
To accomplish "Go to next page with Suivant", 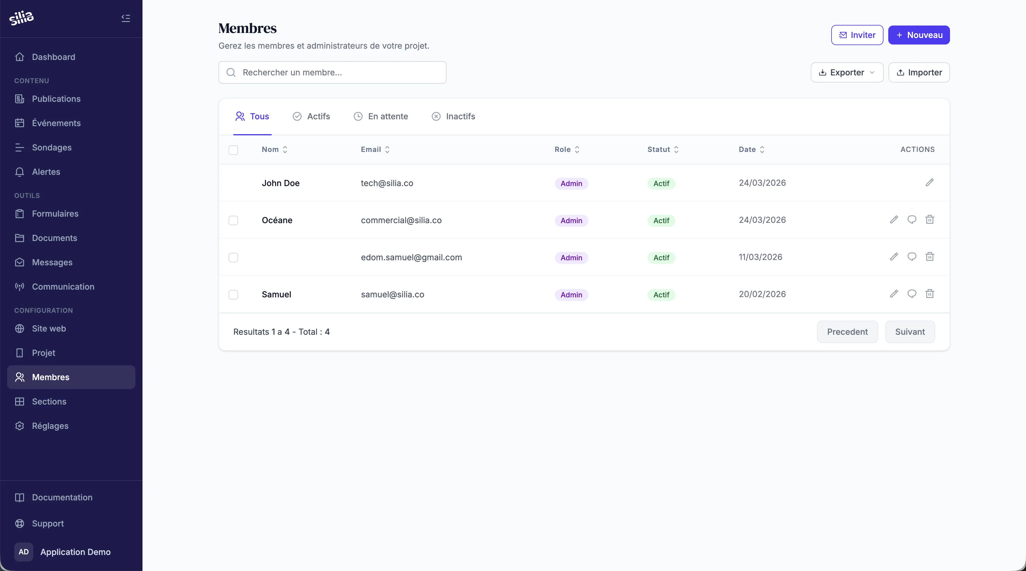I will (910, 332).
